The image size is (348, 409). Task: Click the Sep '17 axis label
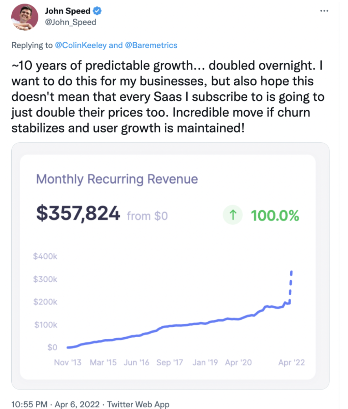click(170, 363)
